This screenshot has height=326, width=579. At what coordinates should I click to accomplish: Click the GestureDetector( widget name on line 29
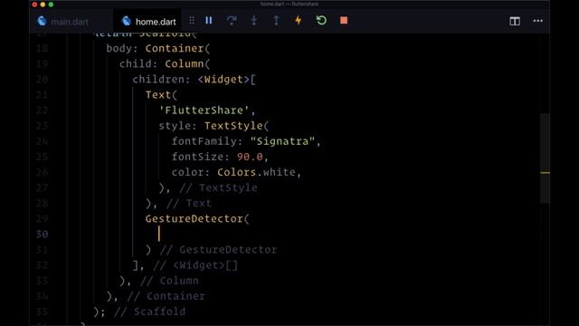[197, 219]
